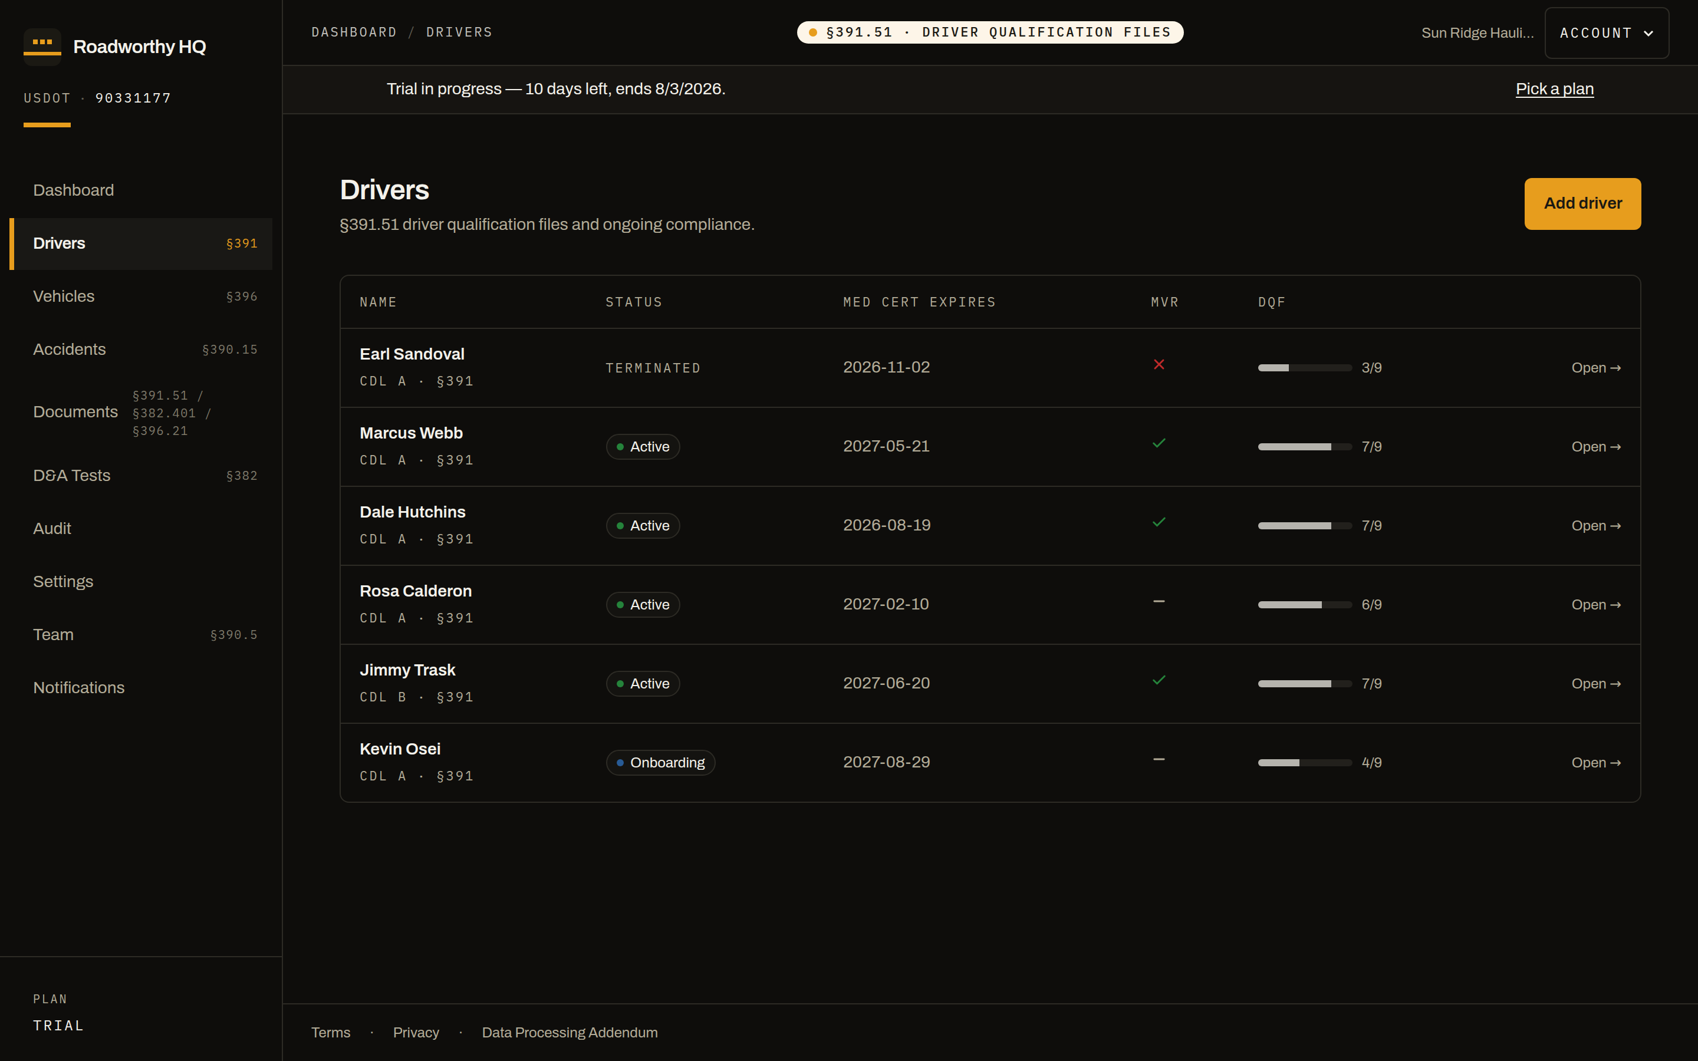
Task: Click the name Kevin Osei
Action: pos(400,749)
